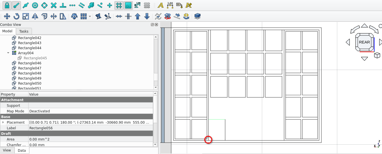
Task: Toggle snap to working plane
Action: coord(128,5)
